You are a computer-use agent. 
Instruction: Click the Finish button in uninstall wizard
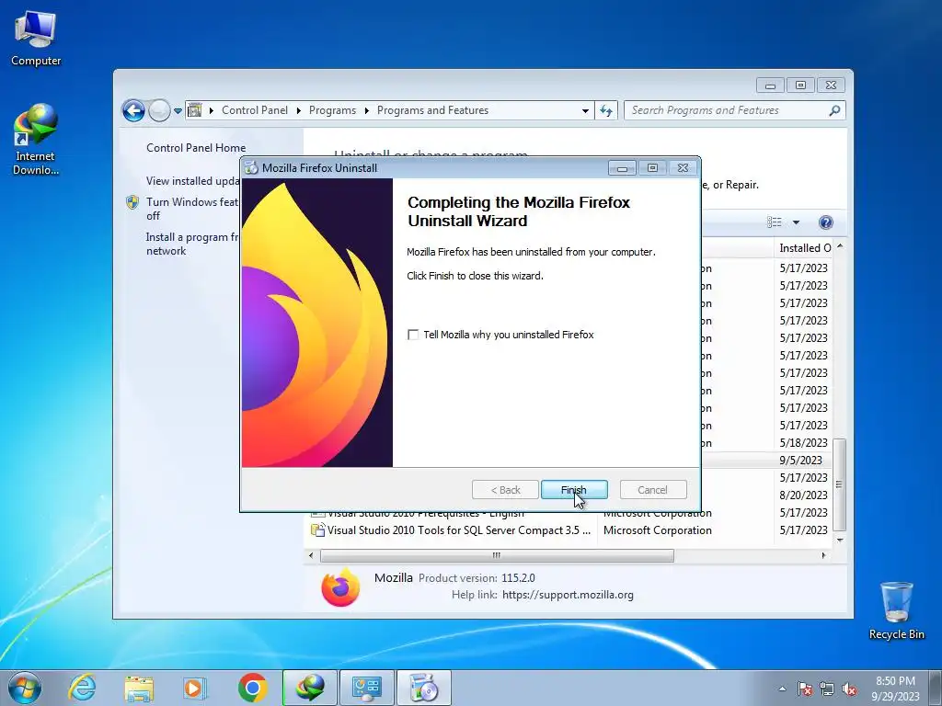574,490
